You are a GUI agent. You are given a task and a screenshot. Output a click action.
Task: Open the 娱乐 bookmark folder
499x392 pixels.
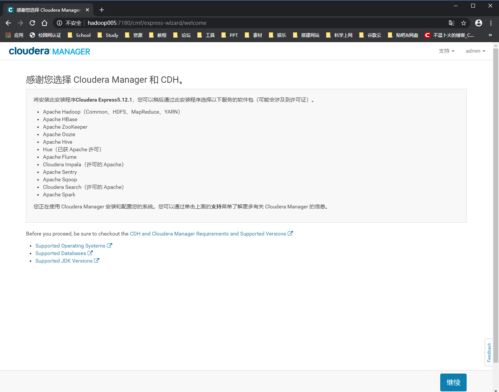[x=278, y=35]
